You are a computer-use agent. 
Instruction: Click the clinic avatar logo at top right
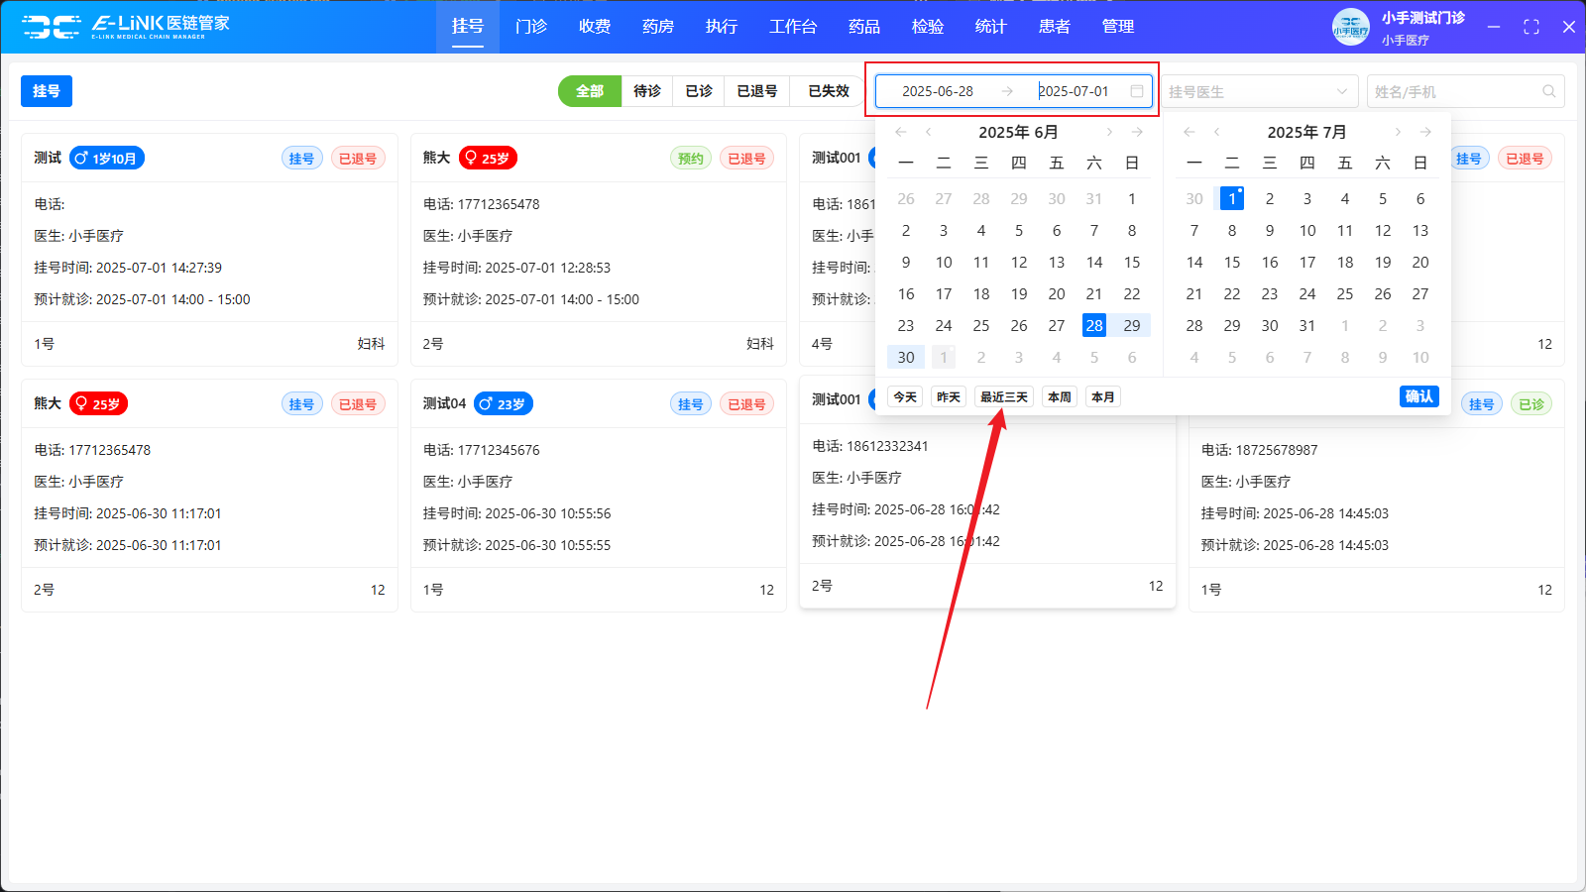[1350, 27]
